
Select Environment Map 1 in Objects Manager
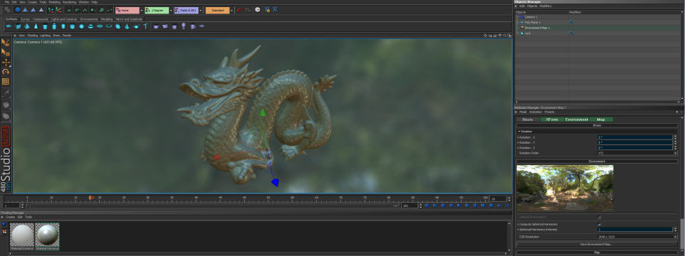(x=537, y=28)
